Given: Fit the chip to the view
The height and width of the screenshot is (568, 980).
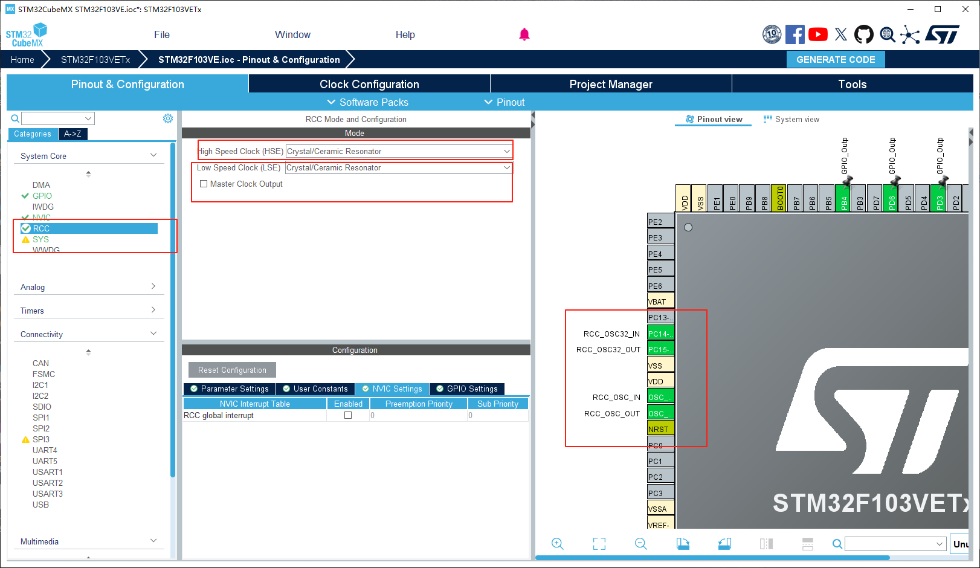Looking at the screenshot, I should pos(599,544).
